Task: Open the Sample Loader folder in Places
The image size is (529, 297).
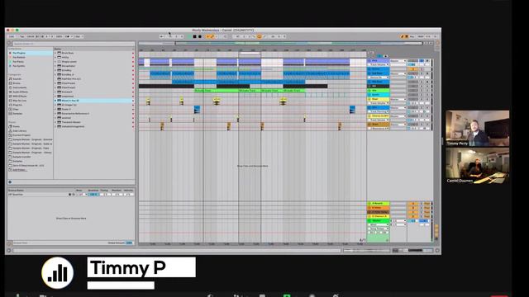Action: [21, 157]
